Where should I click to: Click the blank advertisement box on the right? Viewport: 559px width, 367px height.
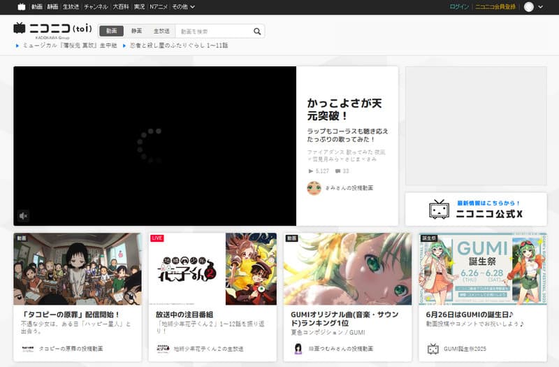coord(476,126)
